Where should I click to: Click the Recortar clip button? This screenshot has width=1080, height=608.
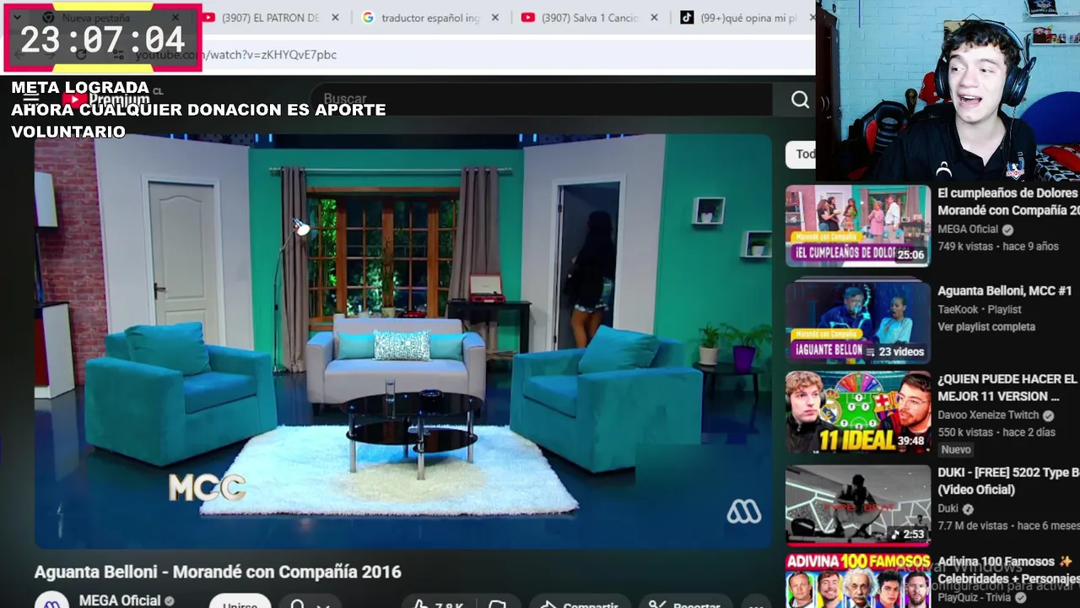point(685,604)
